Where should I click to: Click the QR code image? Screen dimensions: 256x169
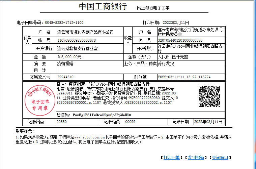click(x=209, y=96)
